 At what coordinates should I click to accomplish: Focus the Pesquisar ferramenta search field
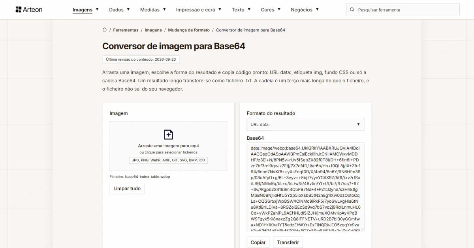[403, 10]
